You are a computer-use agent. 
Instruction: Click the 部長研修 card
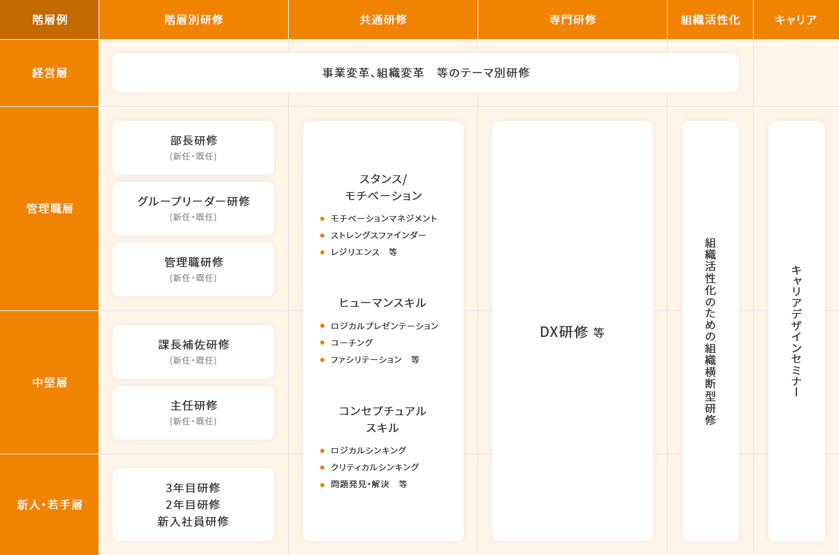click(194, 147)
